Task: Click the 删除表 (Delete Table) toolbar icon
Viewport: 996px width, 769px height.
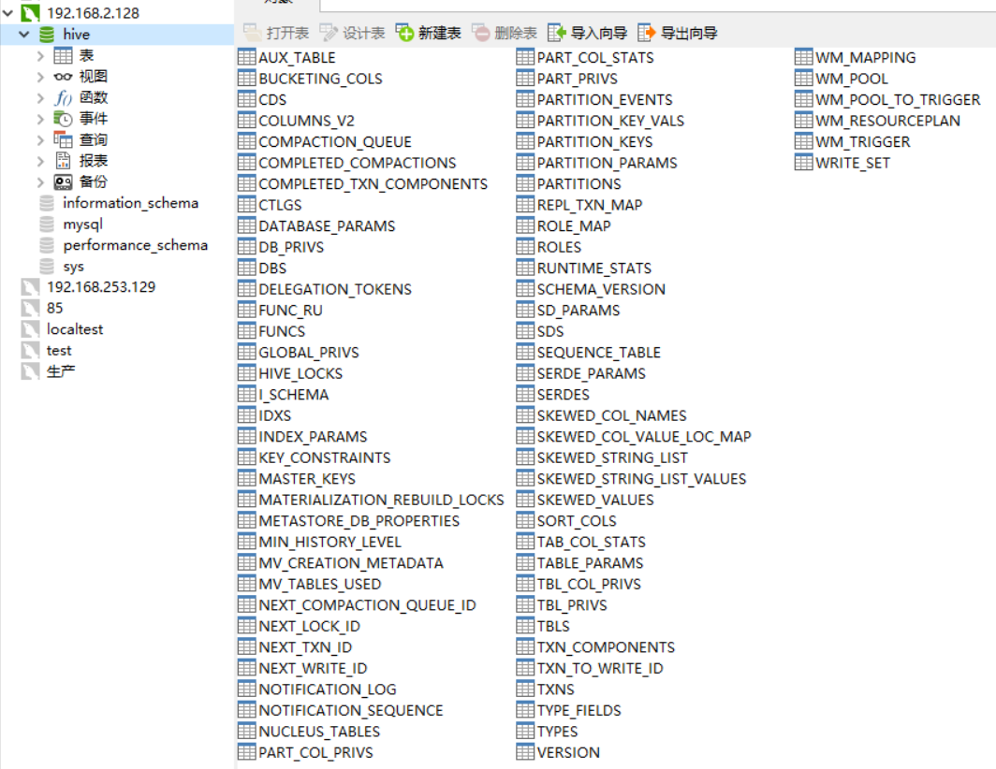Action: [481, 33]
